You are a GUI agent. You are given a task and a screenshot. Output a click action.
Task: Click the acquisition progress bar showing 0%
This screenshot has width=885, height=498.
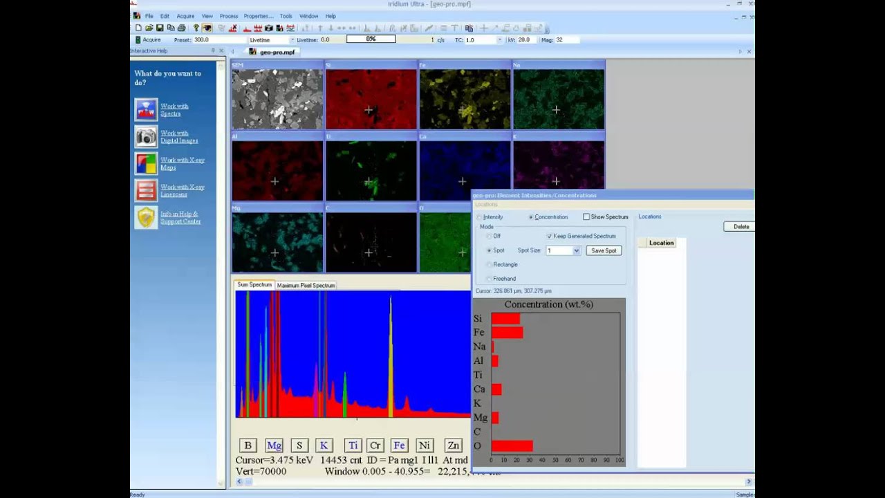coord(371,39)
